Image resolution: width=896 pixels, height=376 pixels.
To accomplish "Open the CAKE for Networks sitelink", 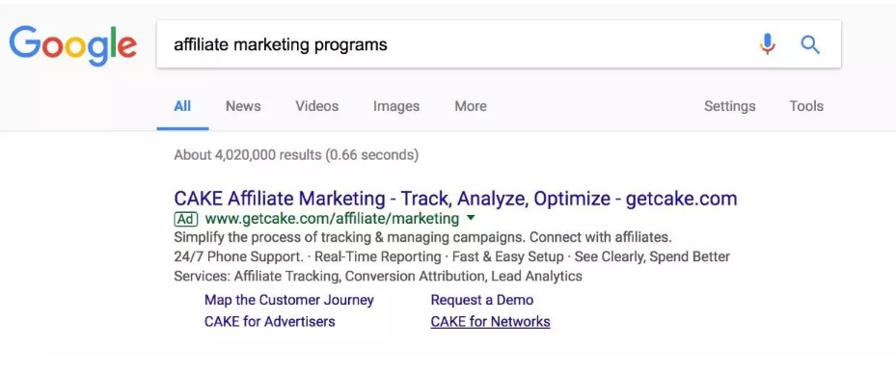I will click(x=490, y=322).
